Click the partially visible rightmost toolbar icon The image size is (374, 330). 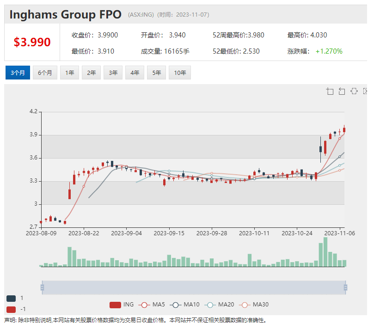tap(365, 91)
